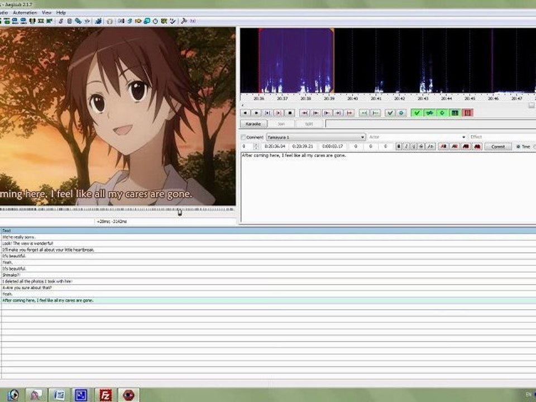The image size is (536, 402).
Task: Go to next line audio button
Action: point(256,113)
